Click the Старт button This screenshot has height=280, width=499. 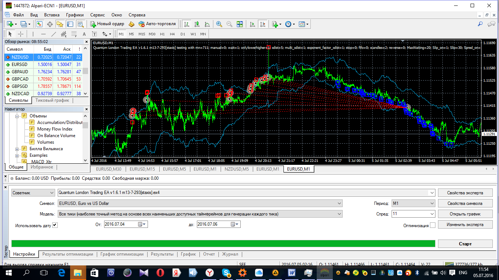pos(465,244)
